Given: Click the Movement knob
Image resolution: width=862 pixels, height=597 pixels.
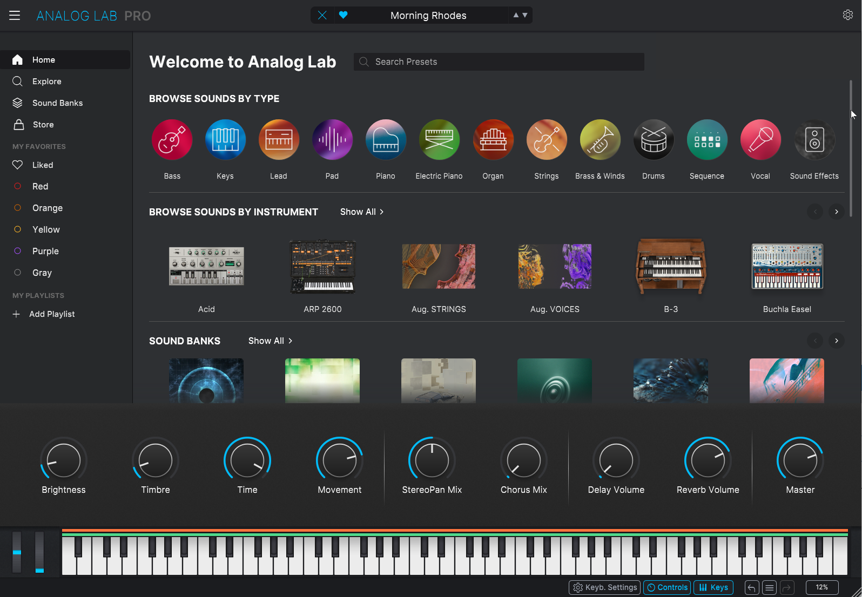Looking at the screenshot, I should pyautogui.click(x=340, y=460).
